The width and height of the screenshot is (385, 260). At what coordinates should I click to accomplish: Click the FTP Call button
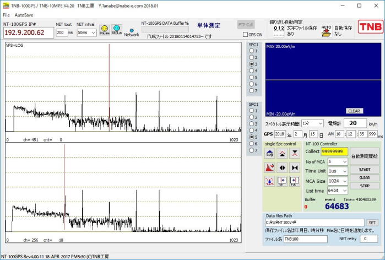click(246, 25)
